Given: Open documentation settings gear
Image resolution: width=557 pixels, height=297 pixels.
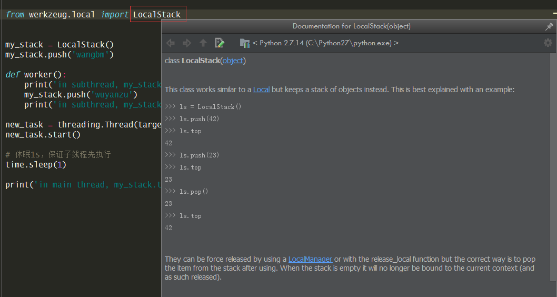Looking at the screenshot, I should pos(548,43).
